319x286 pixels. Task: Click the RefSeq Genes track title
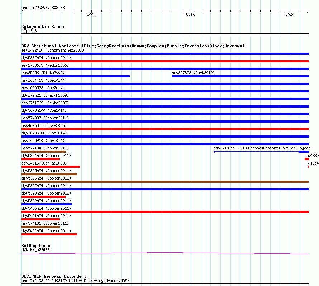point(36,246)
